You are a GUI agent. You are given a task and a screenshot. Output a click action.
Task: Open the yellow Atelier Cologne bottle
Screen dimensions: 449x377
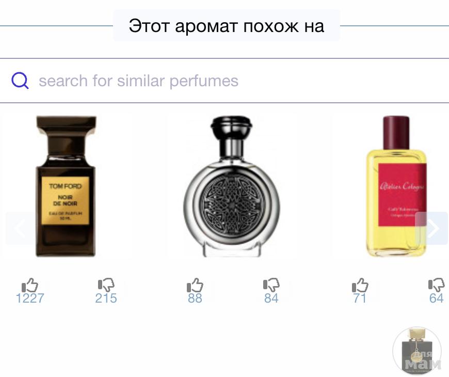(x=396, y=186)
